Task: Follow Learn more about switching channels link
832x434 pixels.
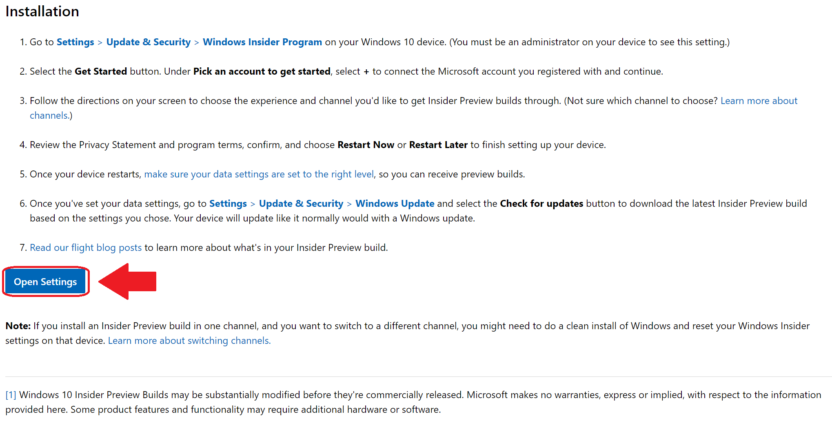Action: [189, 341]
